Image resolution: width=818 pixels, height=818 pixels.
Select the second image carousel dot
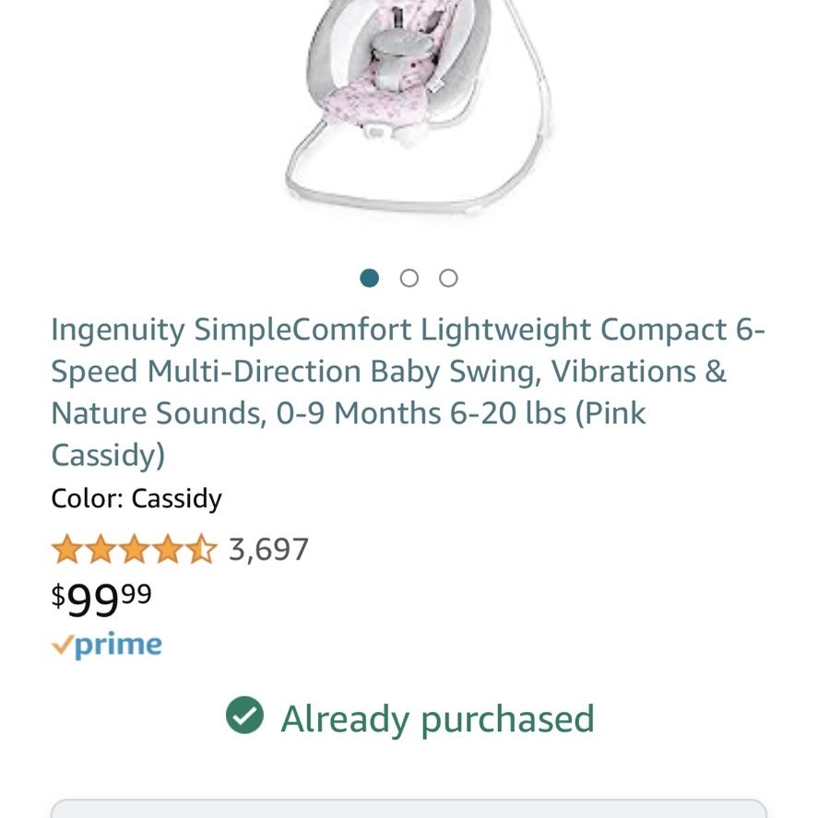[x=409, y=279]
